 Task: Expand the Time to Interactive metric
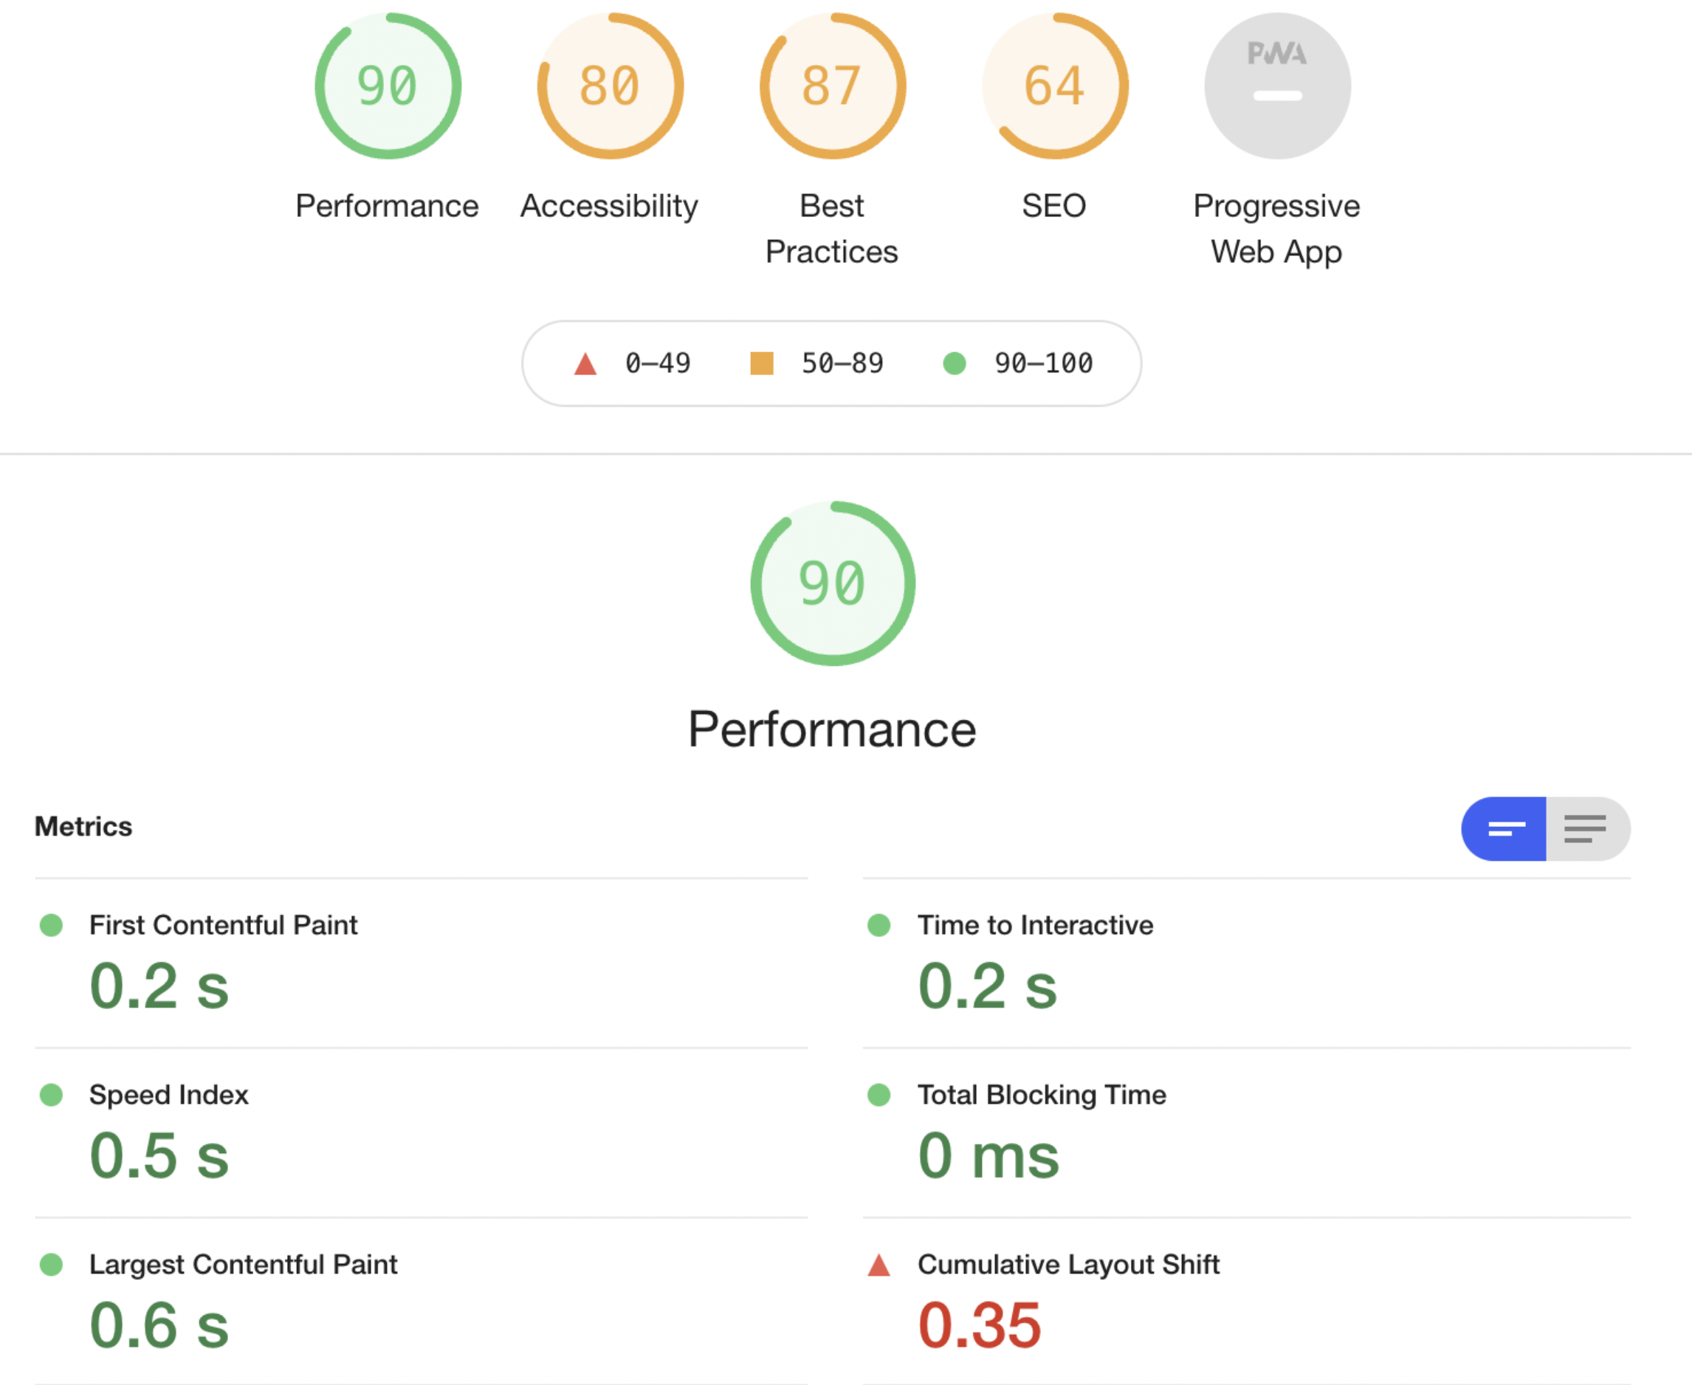[1035, 926]
